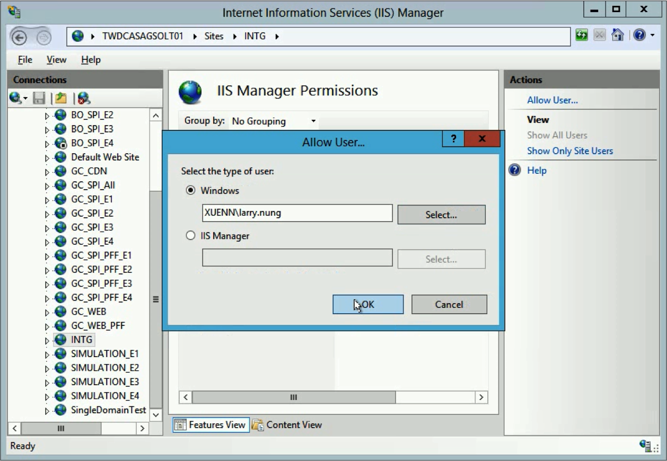
Task: Click the green Refresh Page icon
Action: tap(583, 36)
